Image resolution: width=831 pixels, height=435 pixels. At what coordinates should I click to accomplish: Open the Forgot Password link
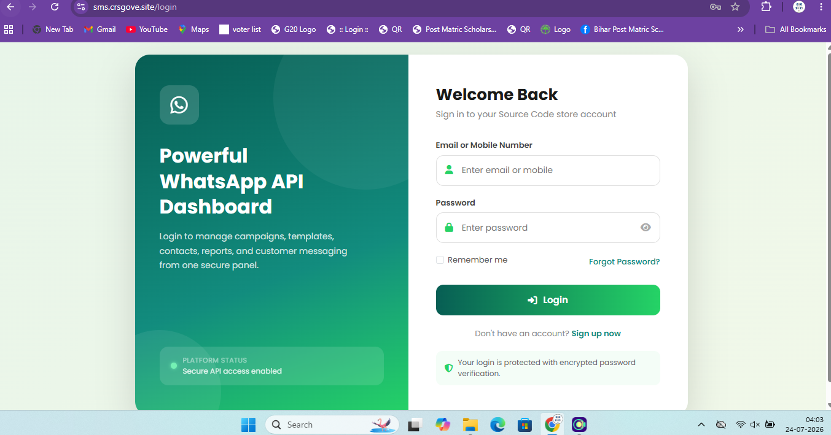tap(624, 261)
